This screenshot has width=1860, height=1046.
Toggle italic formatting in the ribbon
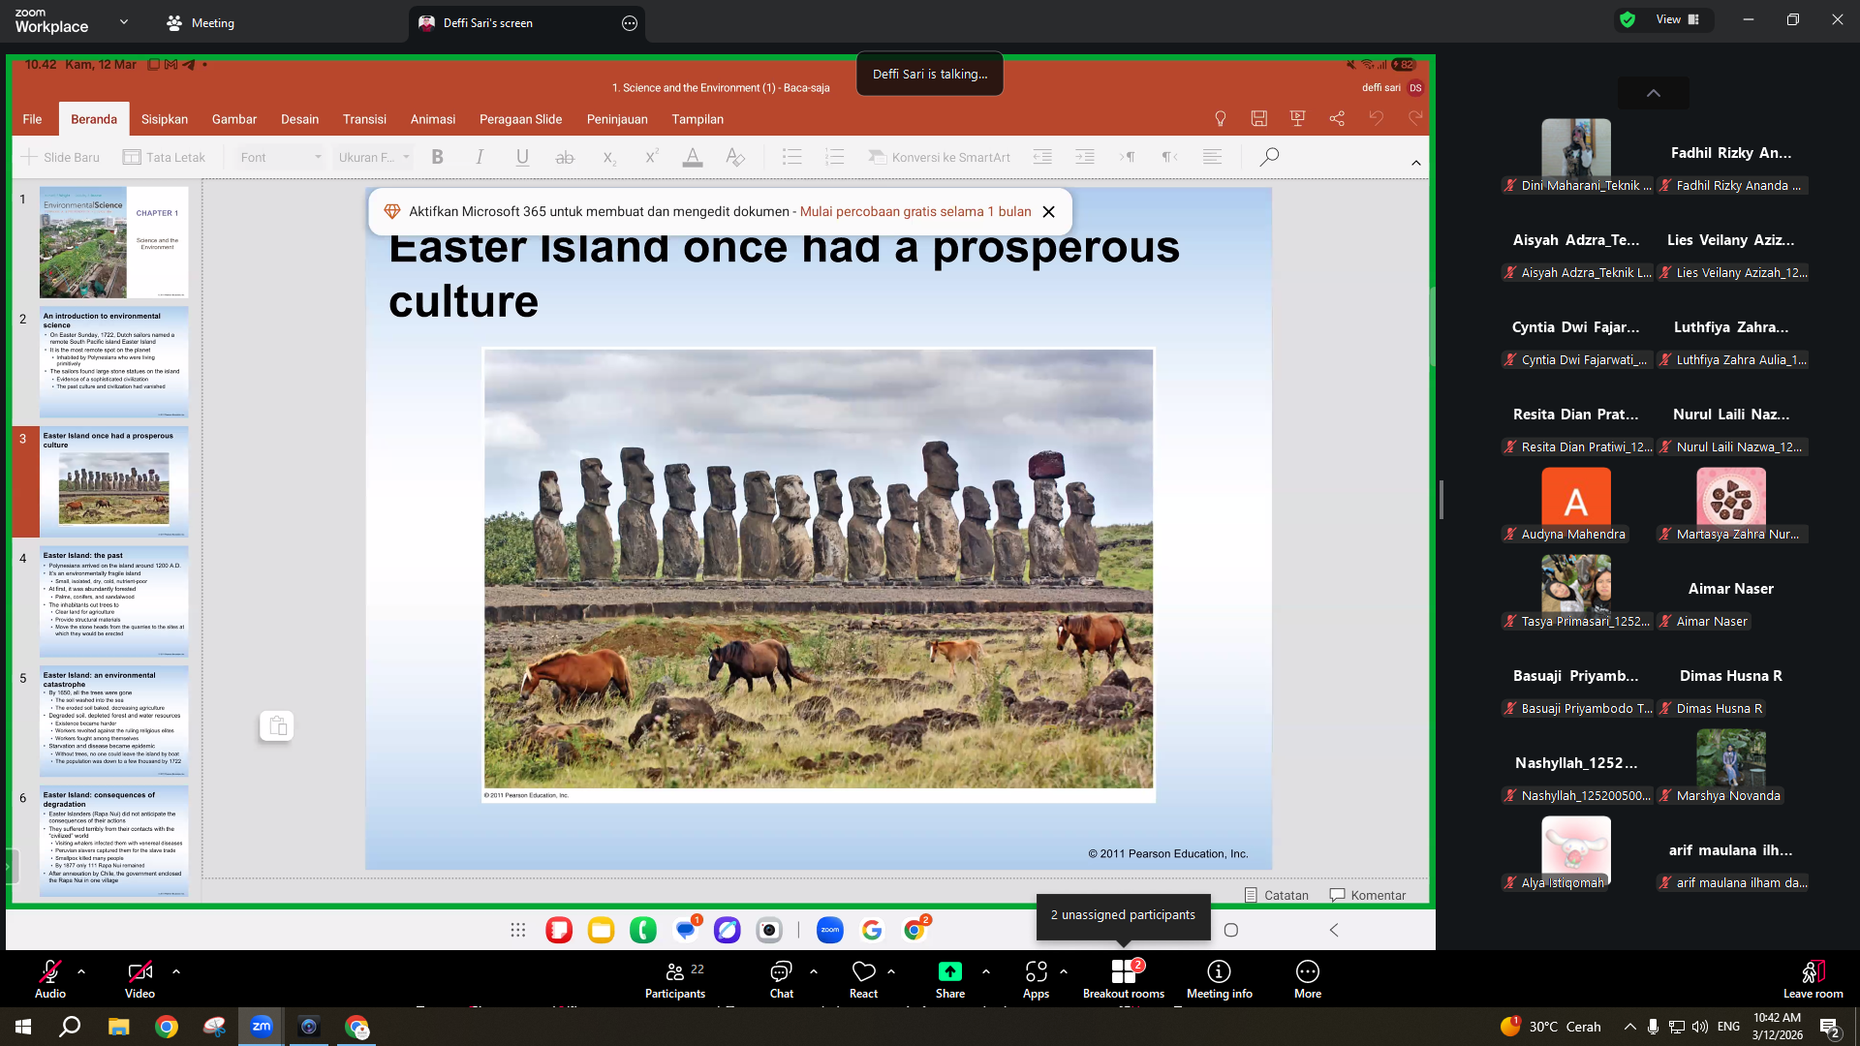pyautogui.click(x=480, y=157)
